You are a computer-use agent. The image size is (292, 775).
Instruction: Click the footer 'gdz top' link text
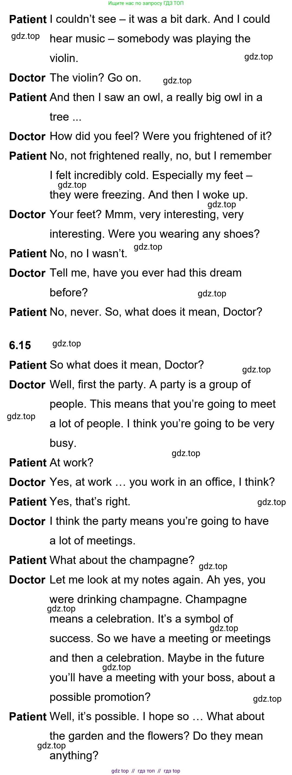point(120,770)
